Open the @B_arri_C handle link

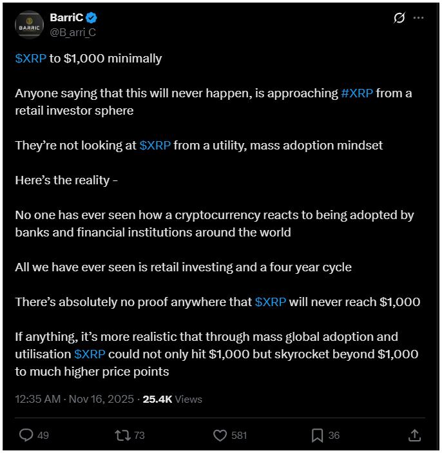(73, 32)
